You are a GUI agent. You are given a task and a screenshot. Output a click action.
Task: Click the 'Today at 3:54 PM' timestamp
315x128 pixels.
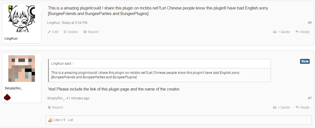[x=75, y=23]
